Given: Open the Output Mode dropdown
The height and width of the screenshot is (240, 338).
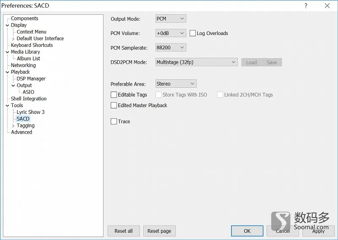Looking at the screenshot, I should click(171, 19).
